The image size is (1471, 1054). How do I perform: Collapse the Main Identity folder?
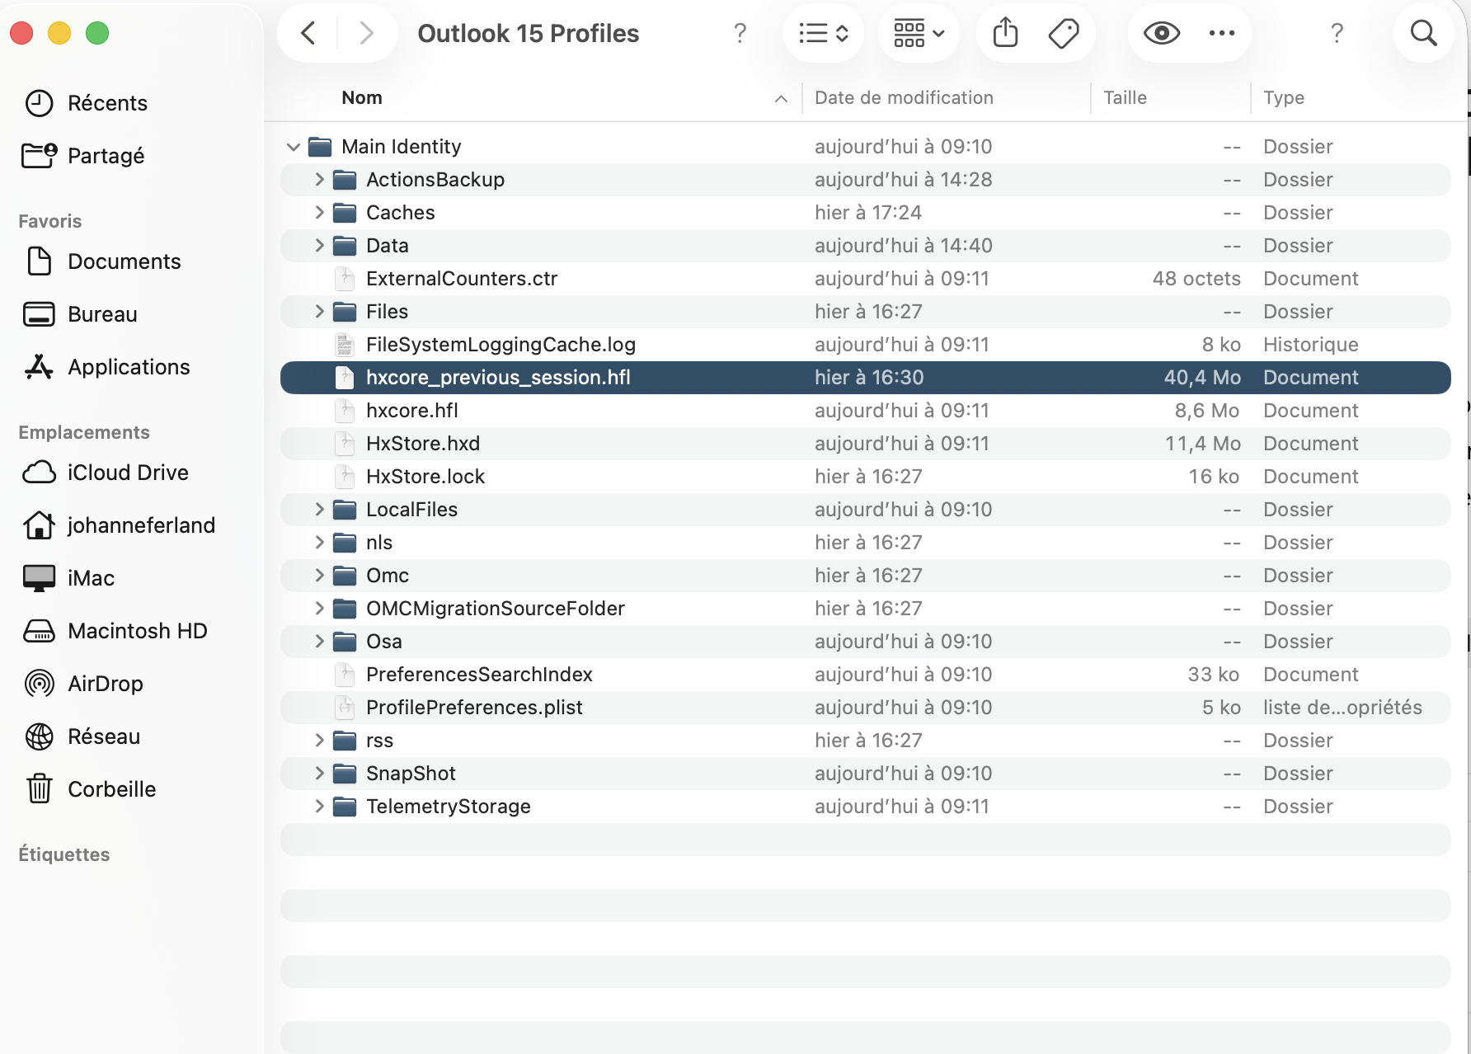(x=294, y=147)
